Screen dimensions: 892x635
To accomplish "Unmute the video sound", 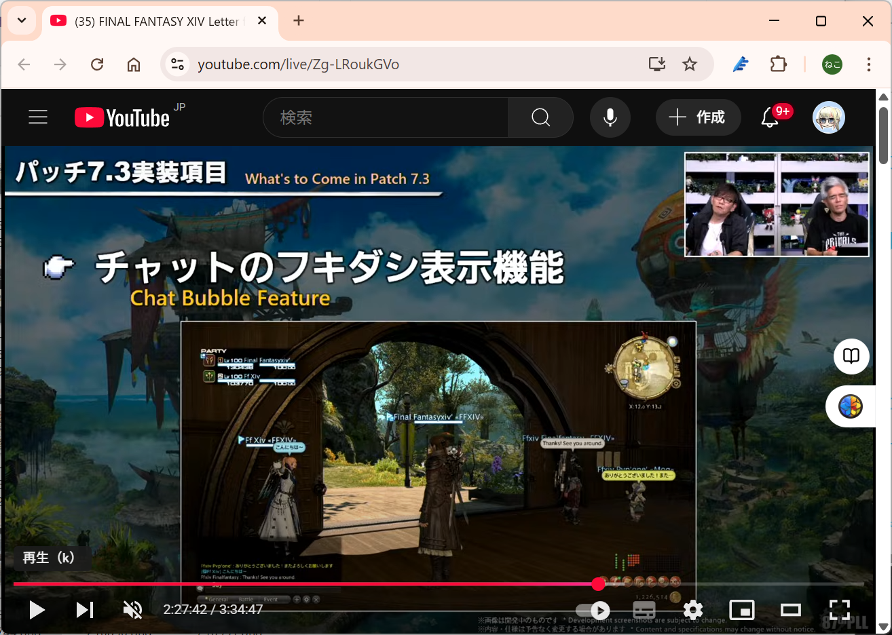I will coord(133,609).
